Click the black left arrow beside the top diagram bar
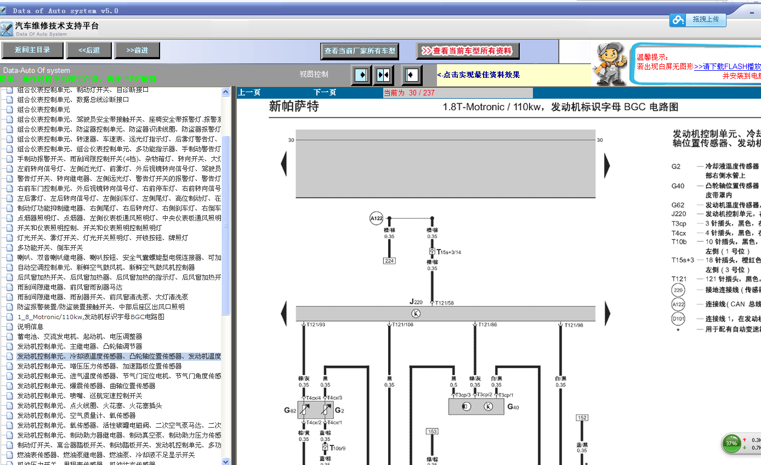Viewport: 761px width, 465px height. point(284,165)
